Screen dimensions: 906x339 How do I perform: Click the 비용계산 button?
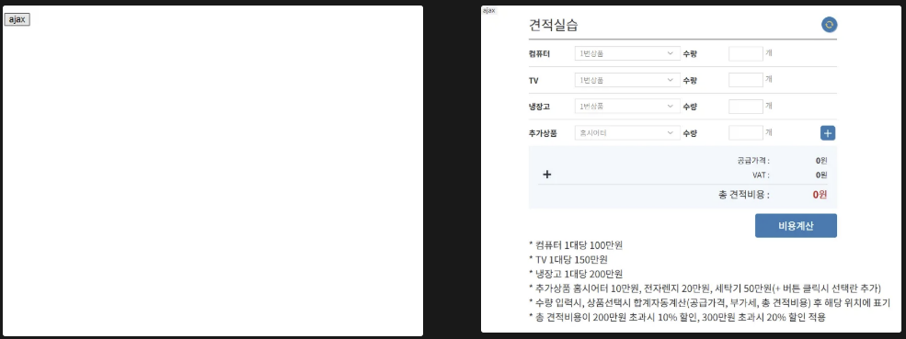tap(796, 226)
